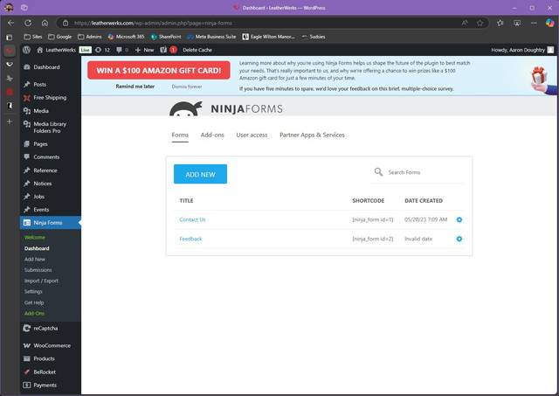Open the LeatherWerks site menu

coord(56,50)
